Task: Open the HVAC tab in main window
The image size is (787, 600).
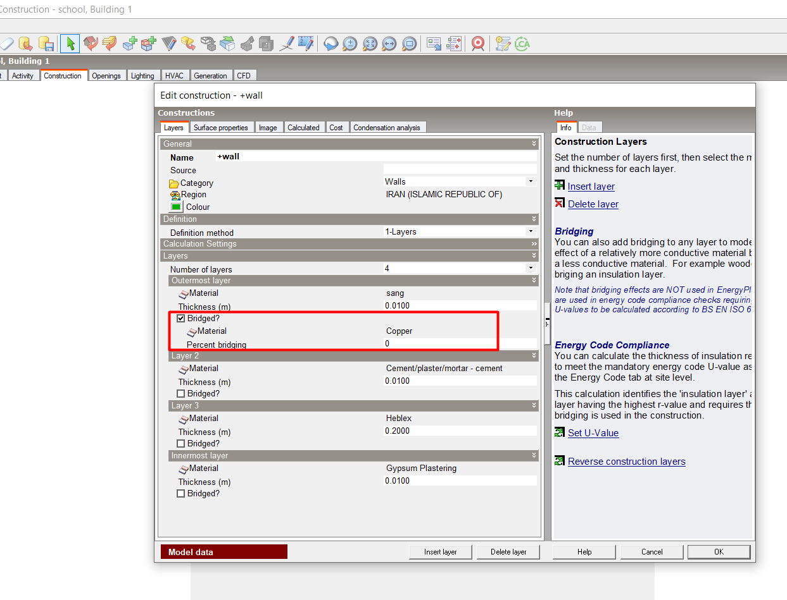Action: (174, 76)
